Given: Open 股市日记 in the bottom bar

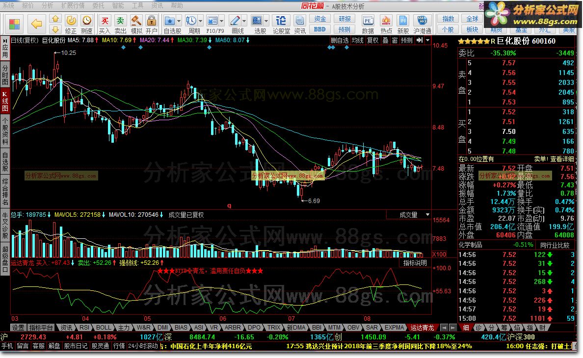Looking at the screenshot, I should [76, 346].
